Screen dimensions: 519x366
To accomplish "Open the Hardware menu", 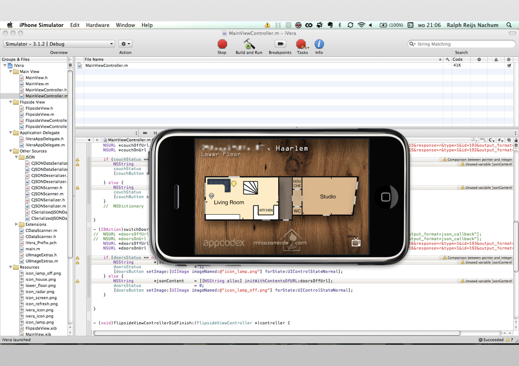I will pos(98,25).
